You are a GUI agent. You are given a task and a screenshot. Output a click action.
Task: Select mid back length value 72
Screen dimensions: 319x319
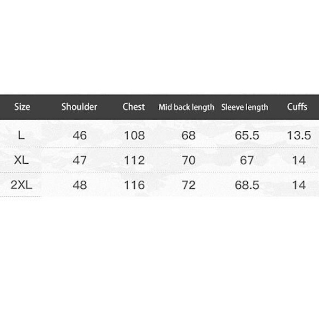(189, 185)
